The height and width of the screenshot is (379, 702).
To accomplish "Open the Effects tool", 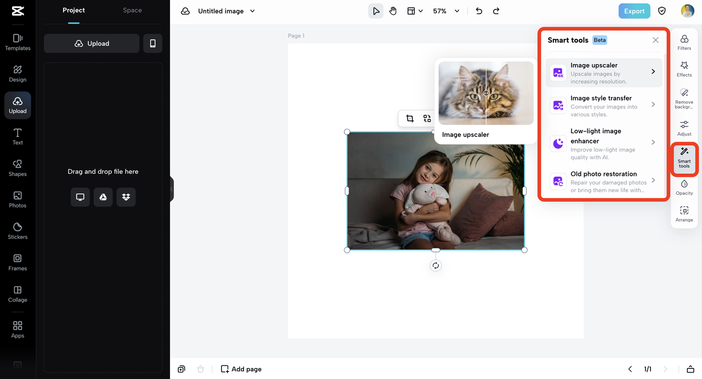I will (684, 69).
